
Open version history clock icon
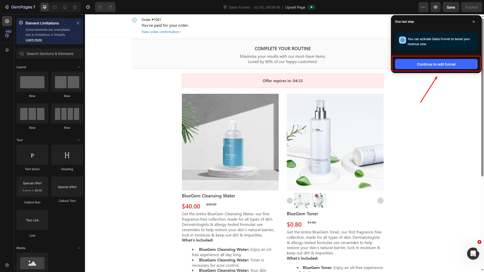88,7
